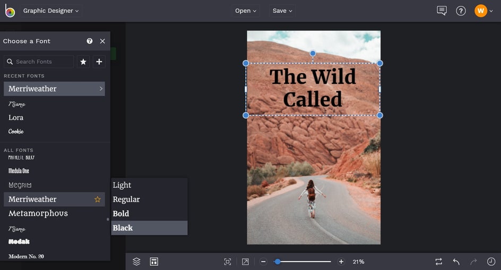Click the fit-to-screen icon
This screenshot has width=501, height=270.
click(228, 262)
